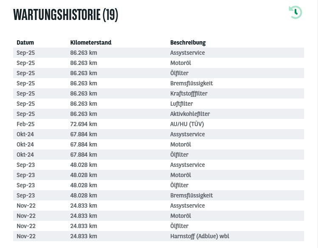Screen dimensions: 318x248
Task: Select the Okt-24 Assystservice row
Action: [159, 134]
